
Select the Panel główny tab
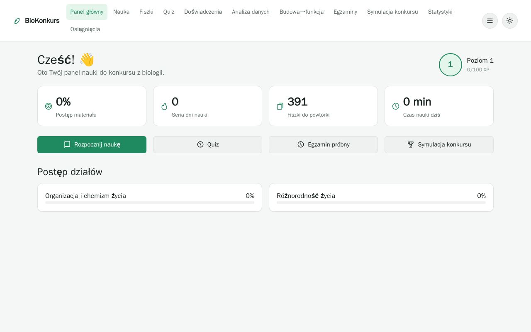pyautogui.click(x=87, y=12)
